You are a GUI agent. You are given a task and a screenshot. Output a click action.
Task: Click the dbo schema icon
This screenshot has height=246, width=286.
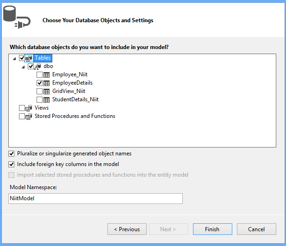click(38, 67)
